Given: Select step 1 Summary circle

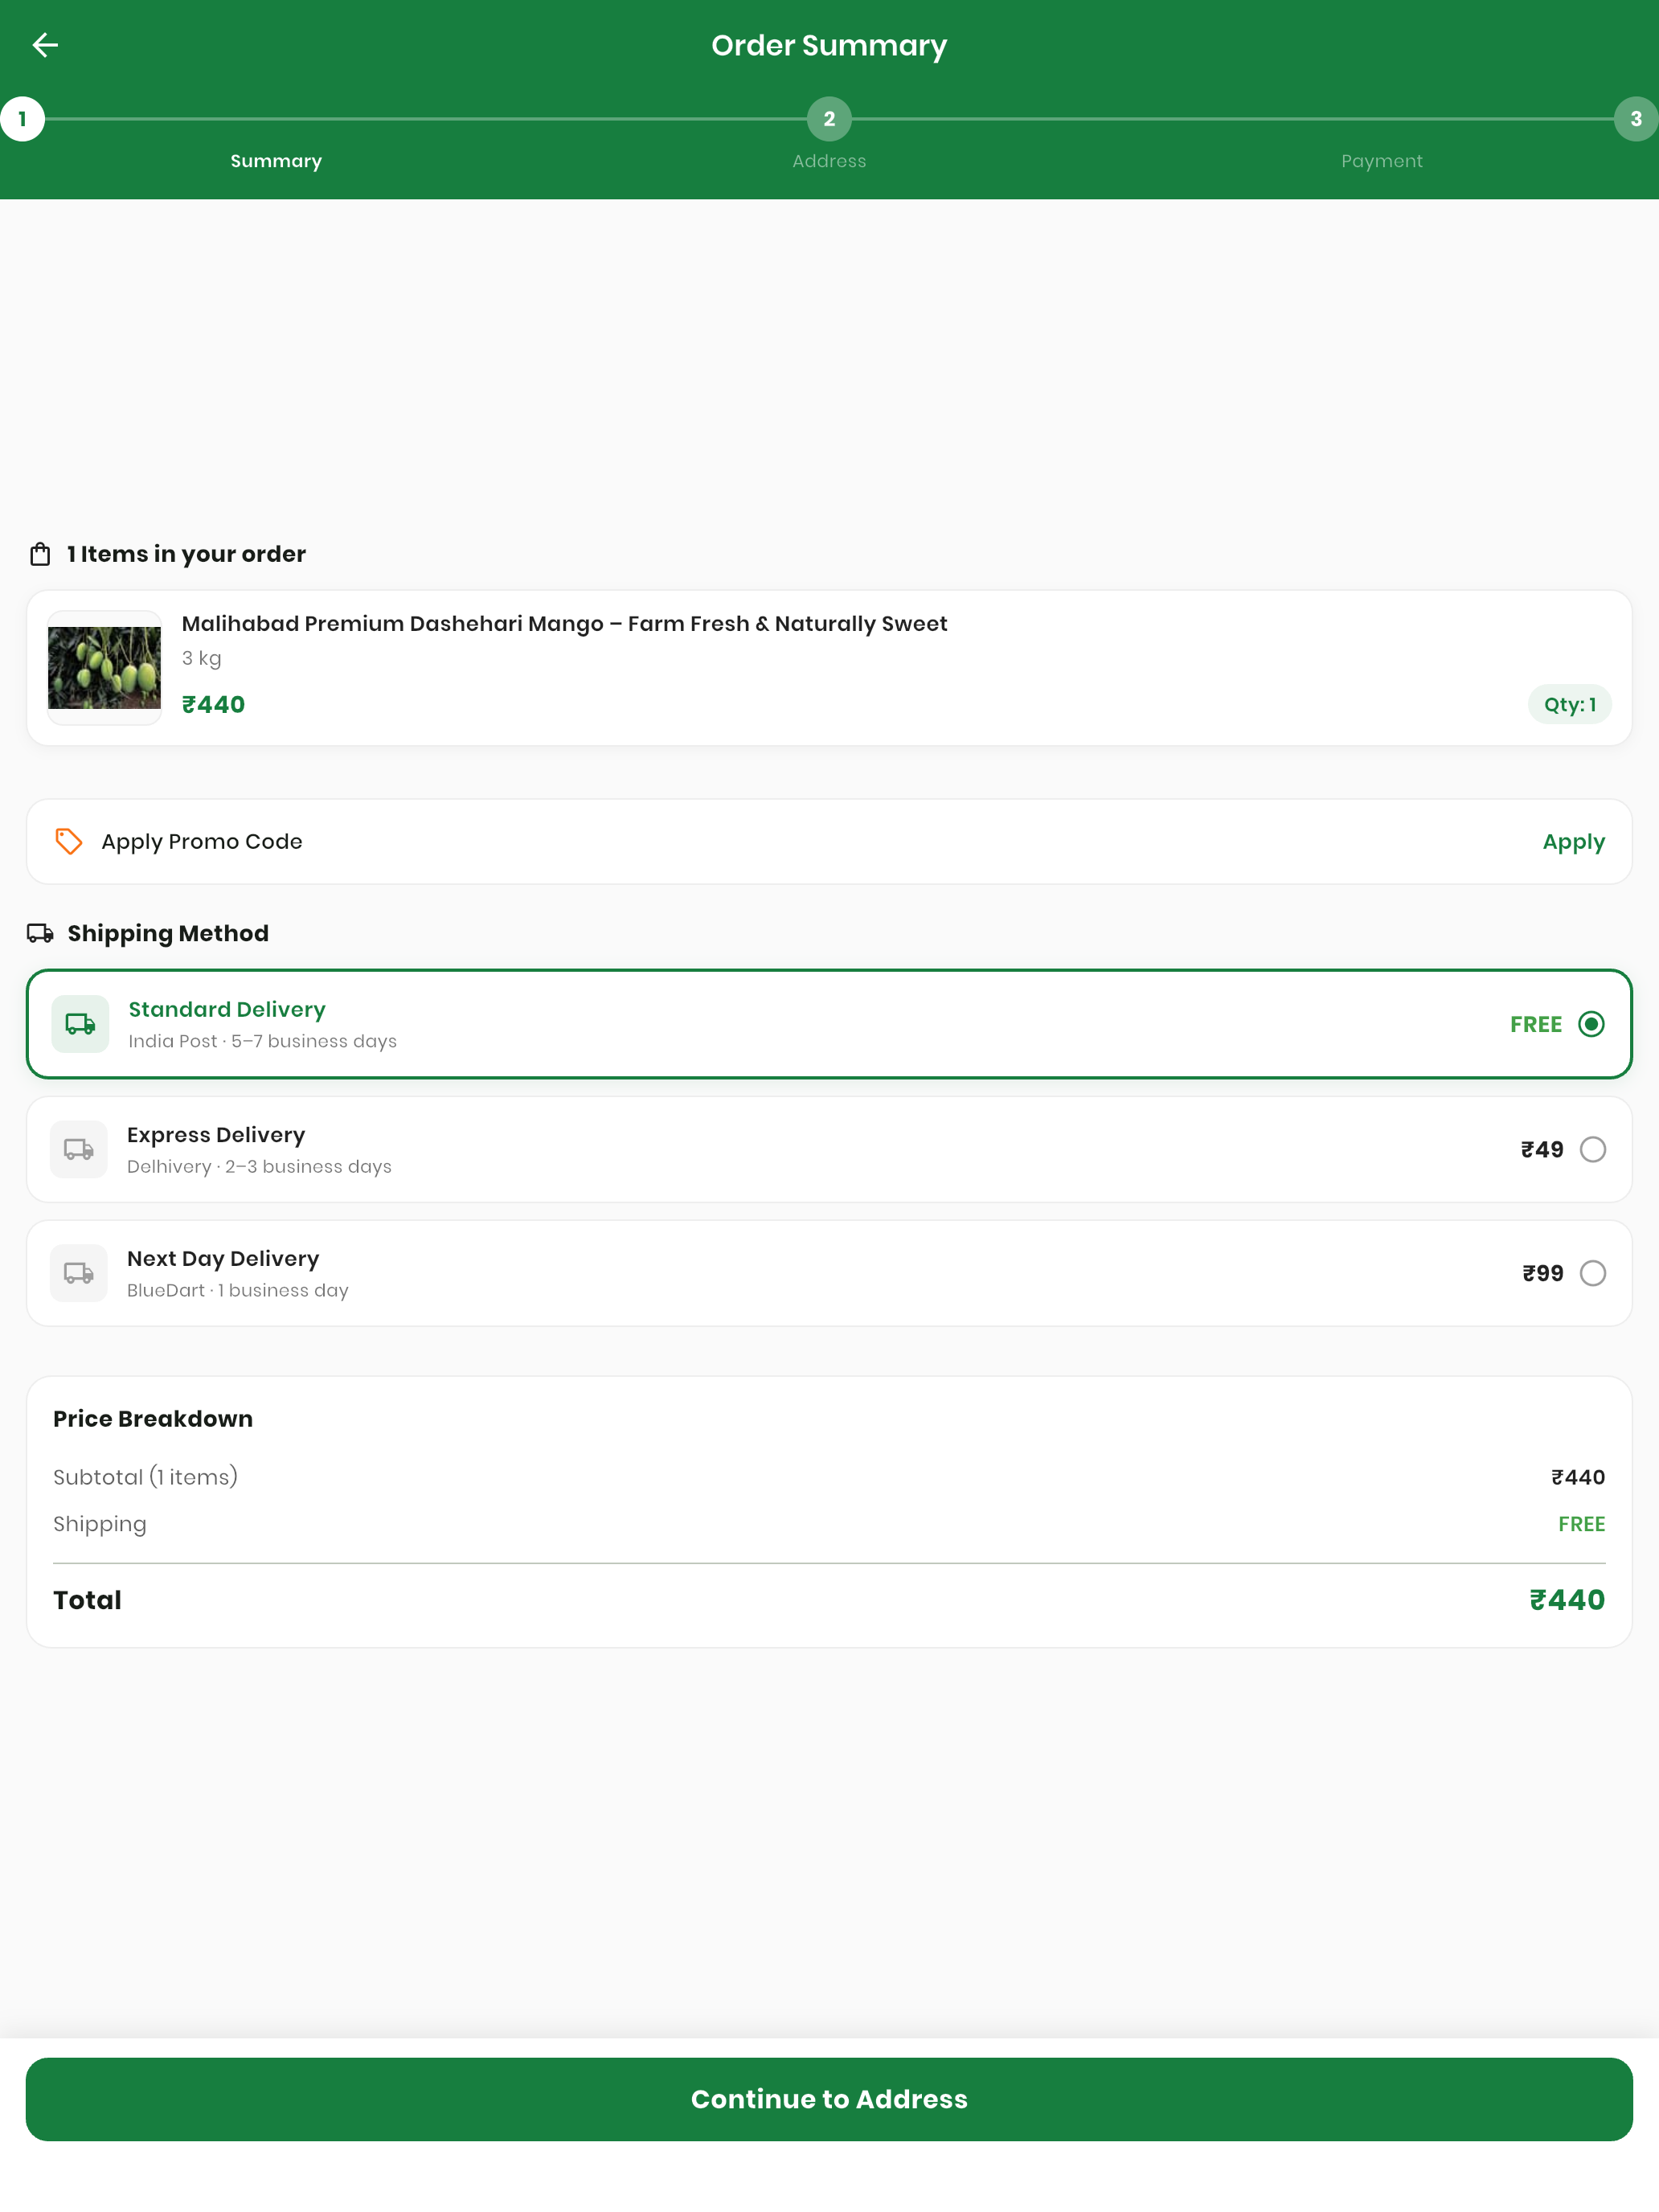Looking at the screenshot, I should [22, 119].
